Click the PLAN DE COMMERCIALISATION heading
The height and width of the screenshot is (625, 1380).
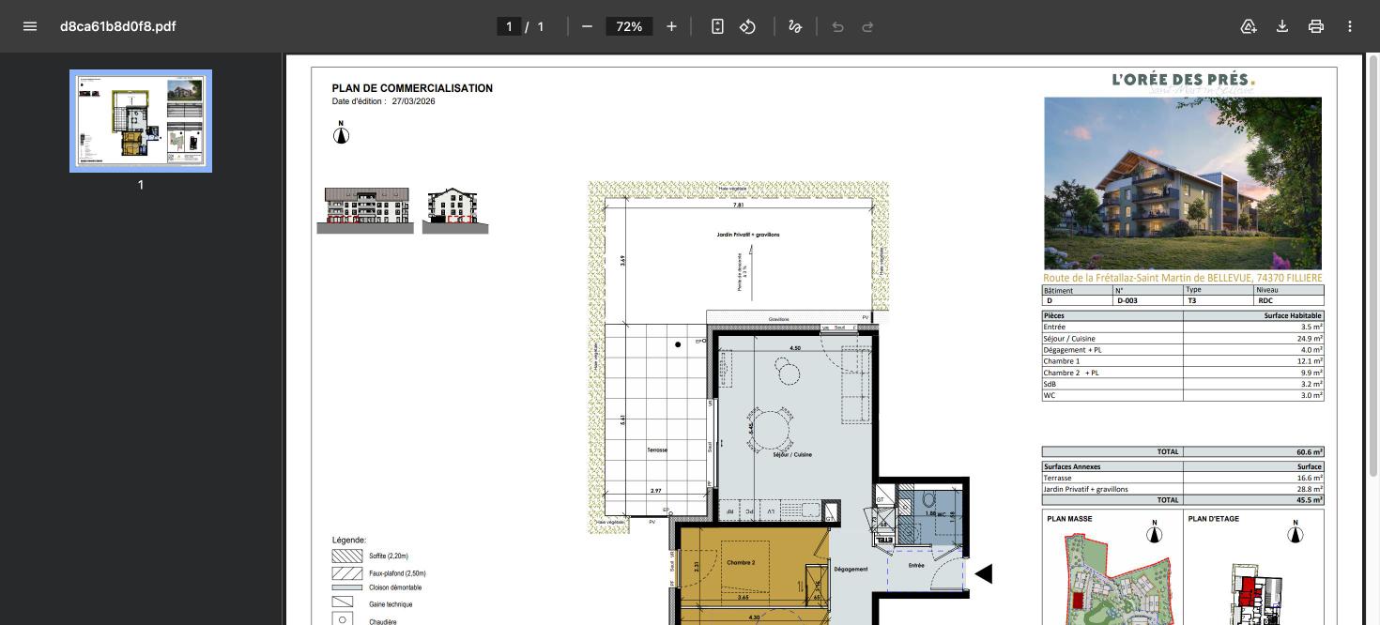coord(412,88)
